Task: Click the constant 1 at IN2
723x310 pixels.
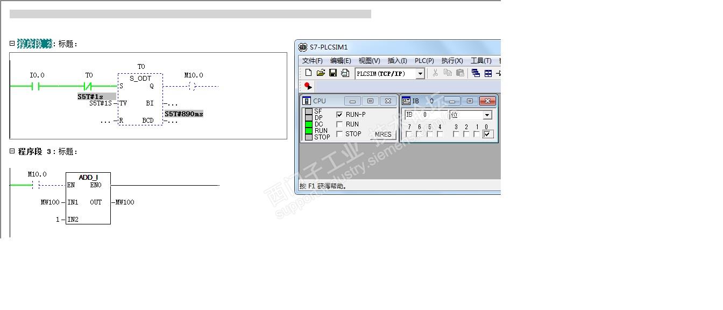Action: click(x=57, y=220)
